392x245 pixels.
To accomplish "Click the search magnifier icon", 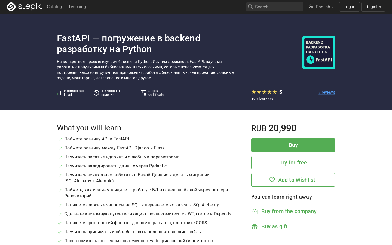I will click(x=250, y=7).
